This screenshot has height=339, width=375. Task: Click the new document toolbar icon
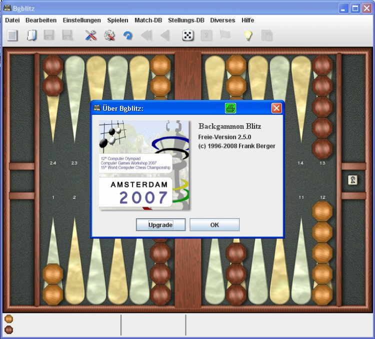(12, 35)
